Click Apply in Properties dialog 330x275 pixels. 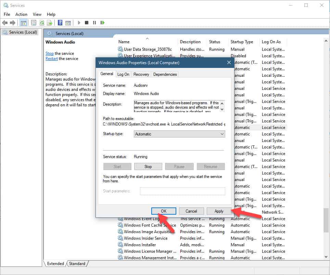pyautogui.click(x=219, y=211)
